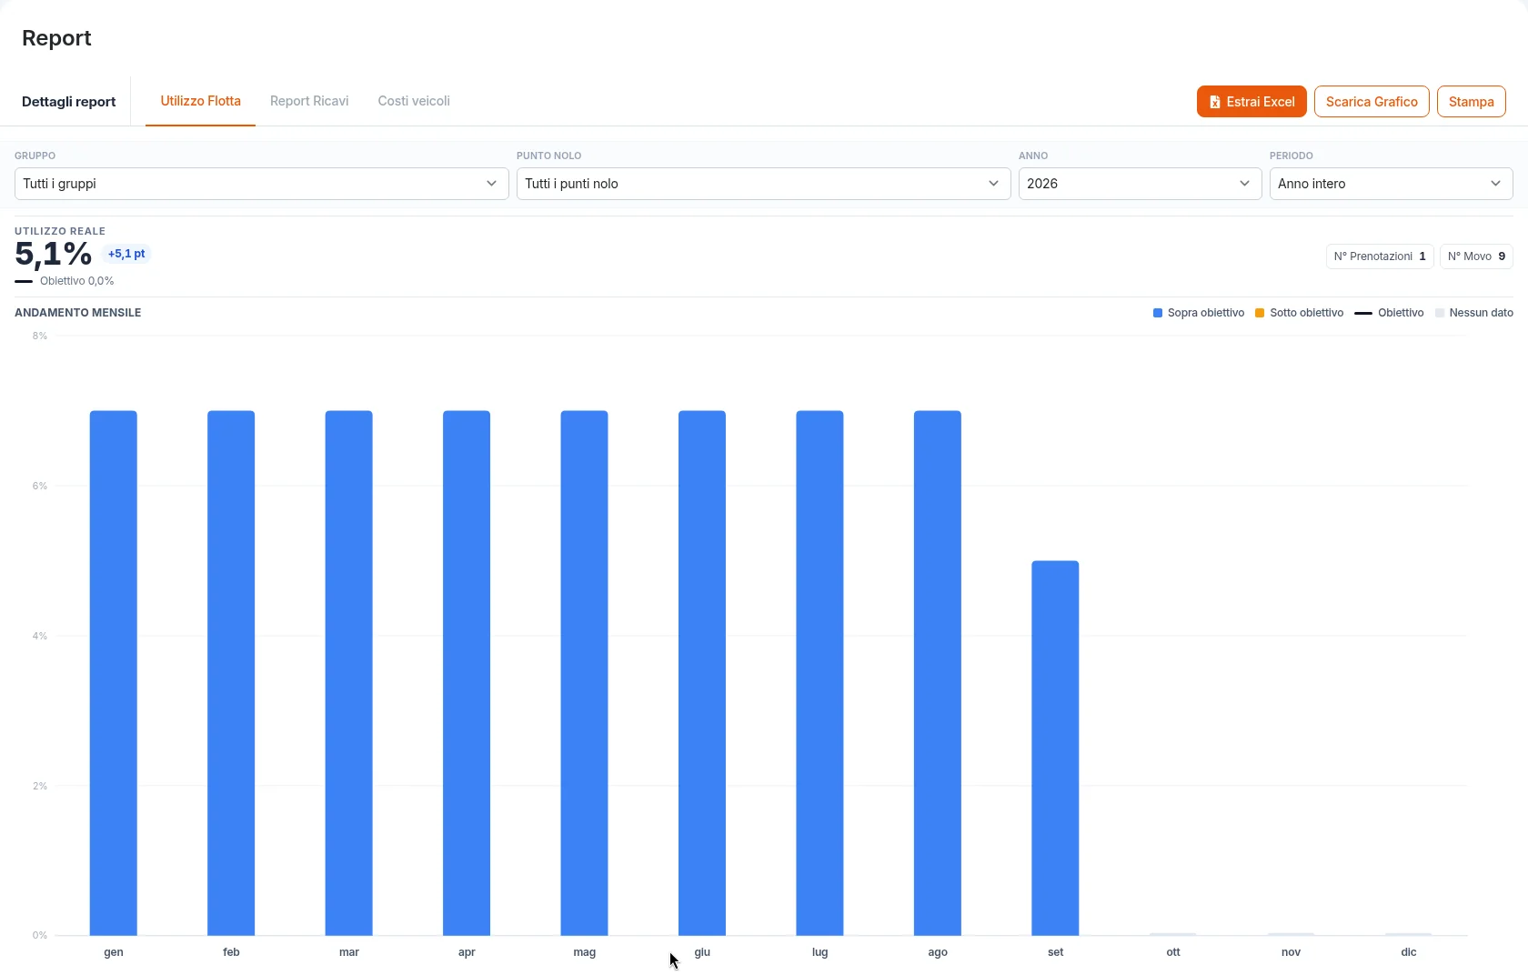Open the Anno dropdown showing 2026
1528x975 pixels.
point(1141,184)
